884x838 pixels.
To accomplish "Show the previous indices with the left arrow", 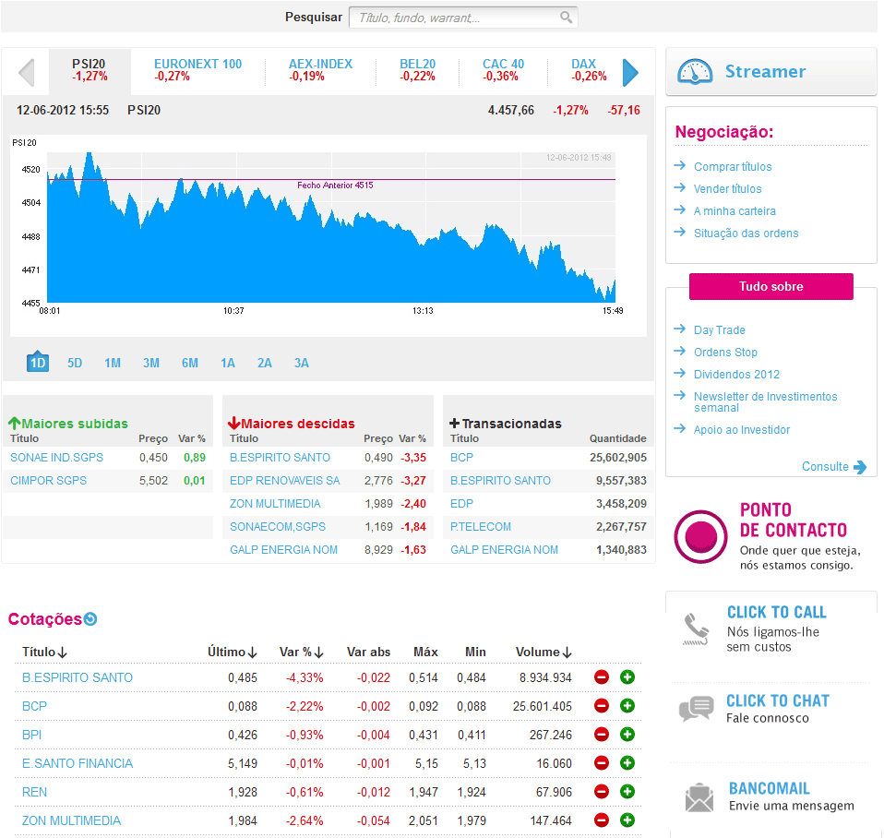I will tap(27, 72).
